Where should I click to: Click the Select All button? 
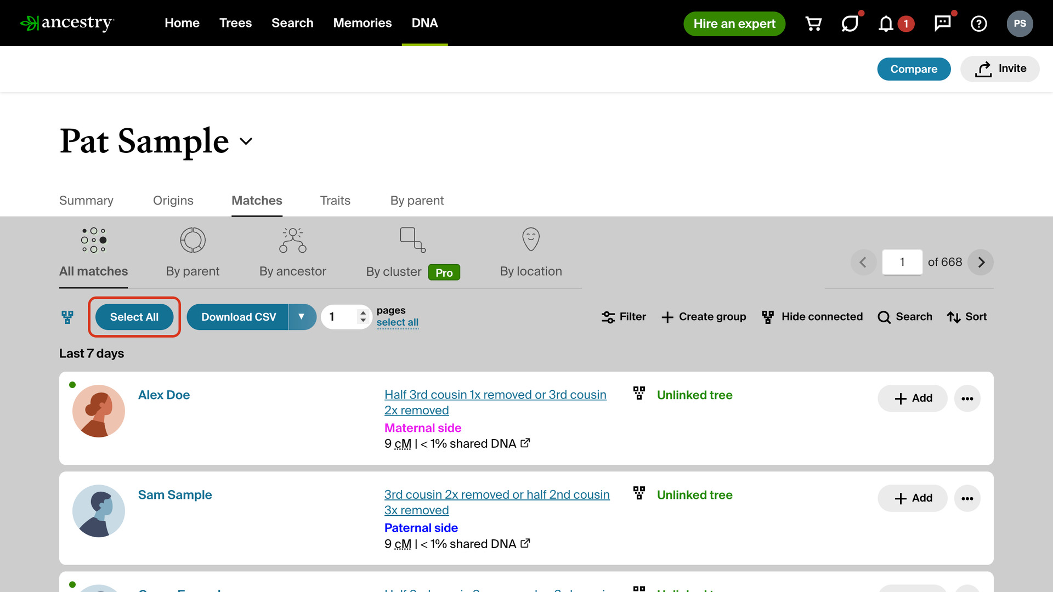pos(134,317)
